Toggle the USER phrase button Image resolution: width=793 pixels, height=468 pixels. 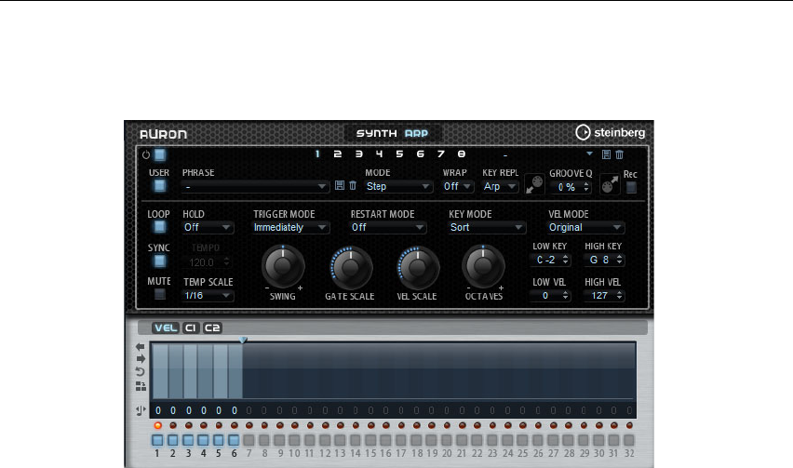point(159,185)
